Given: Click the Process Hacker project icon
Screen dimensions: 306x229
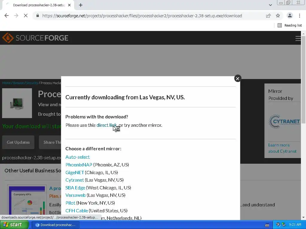Looking at the screenshot, I should click(17, 103).
